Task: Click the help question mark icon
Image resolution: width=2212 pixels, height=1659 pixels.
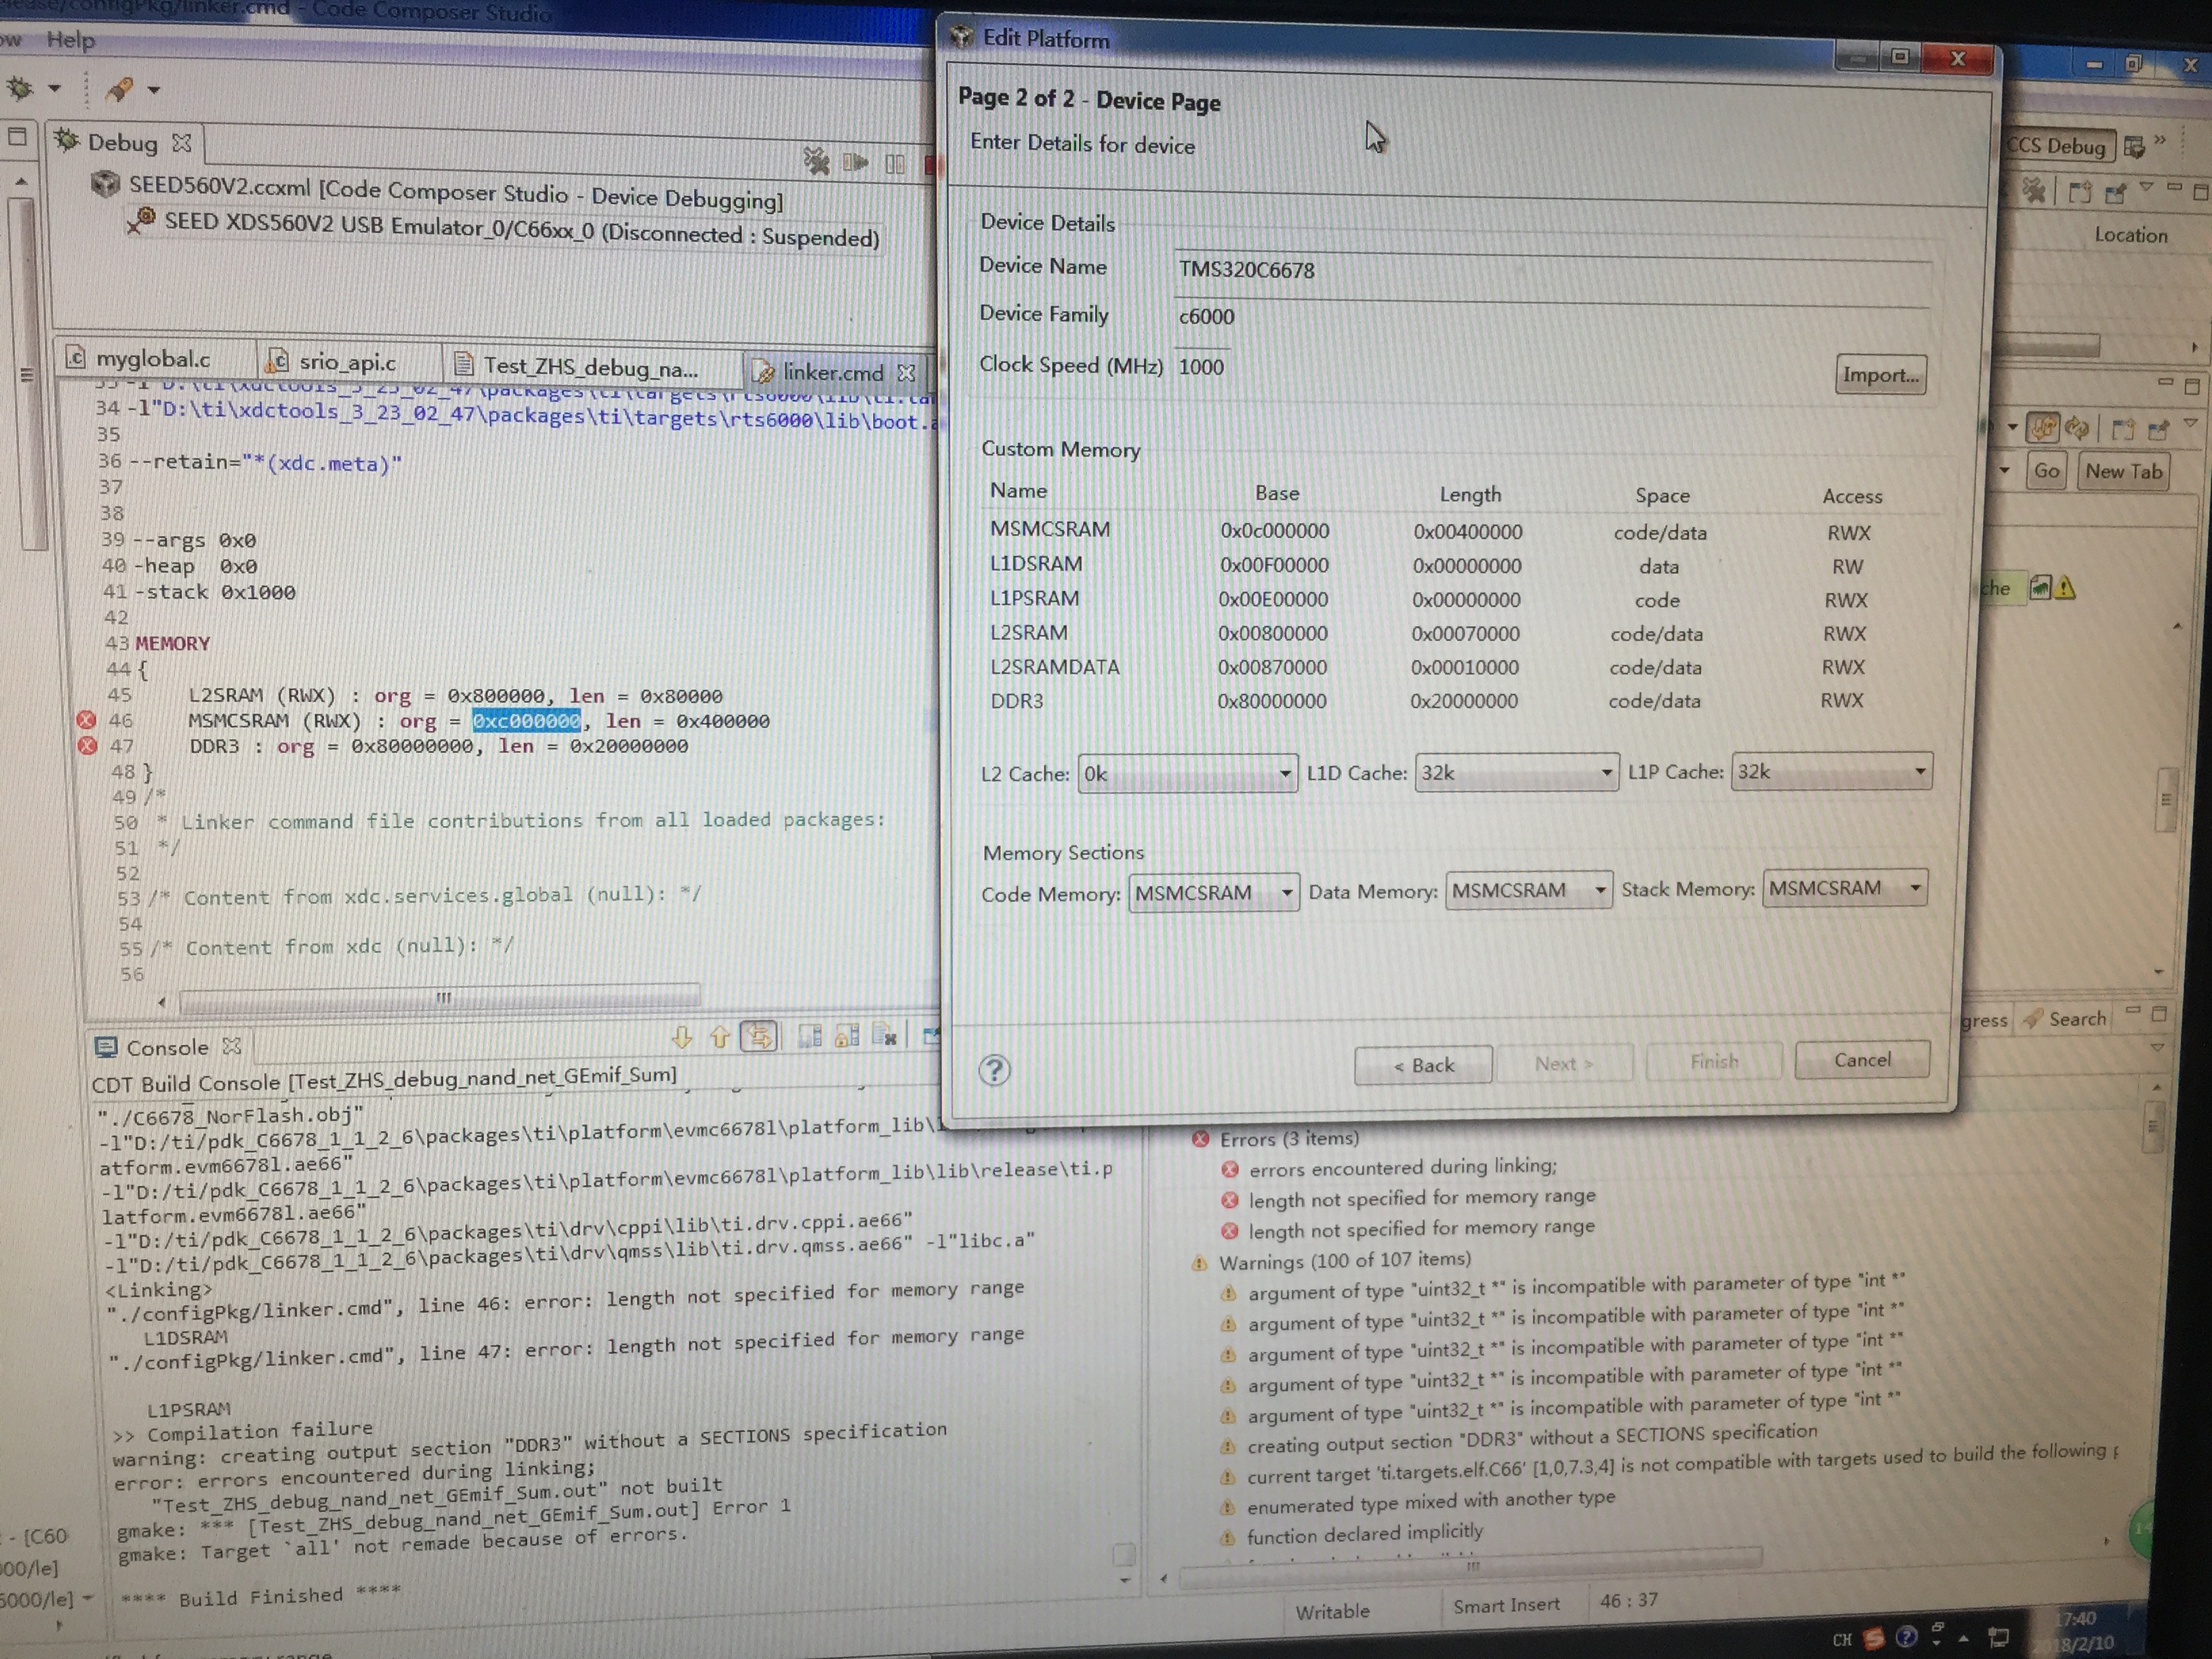Action: coord(994,1070)
